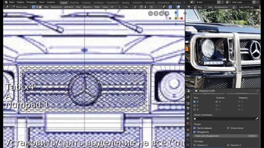Open the Добавить menu
Image resolution: width=264 pixels, height=148 pixels.
coord(69,7)
